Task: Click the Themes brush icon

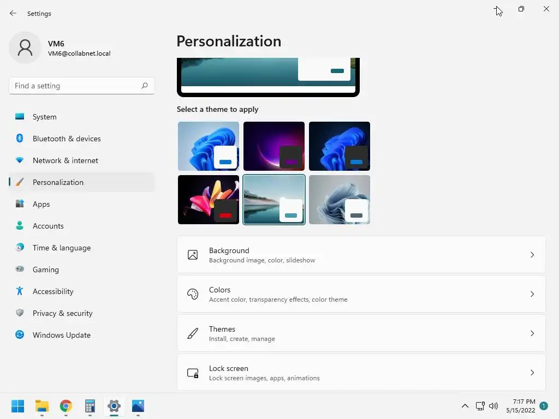Action: pyautogui.click(x=193, y=333)
